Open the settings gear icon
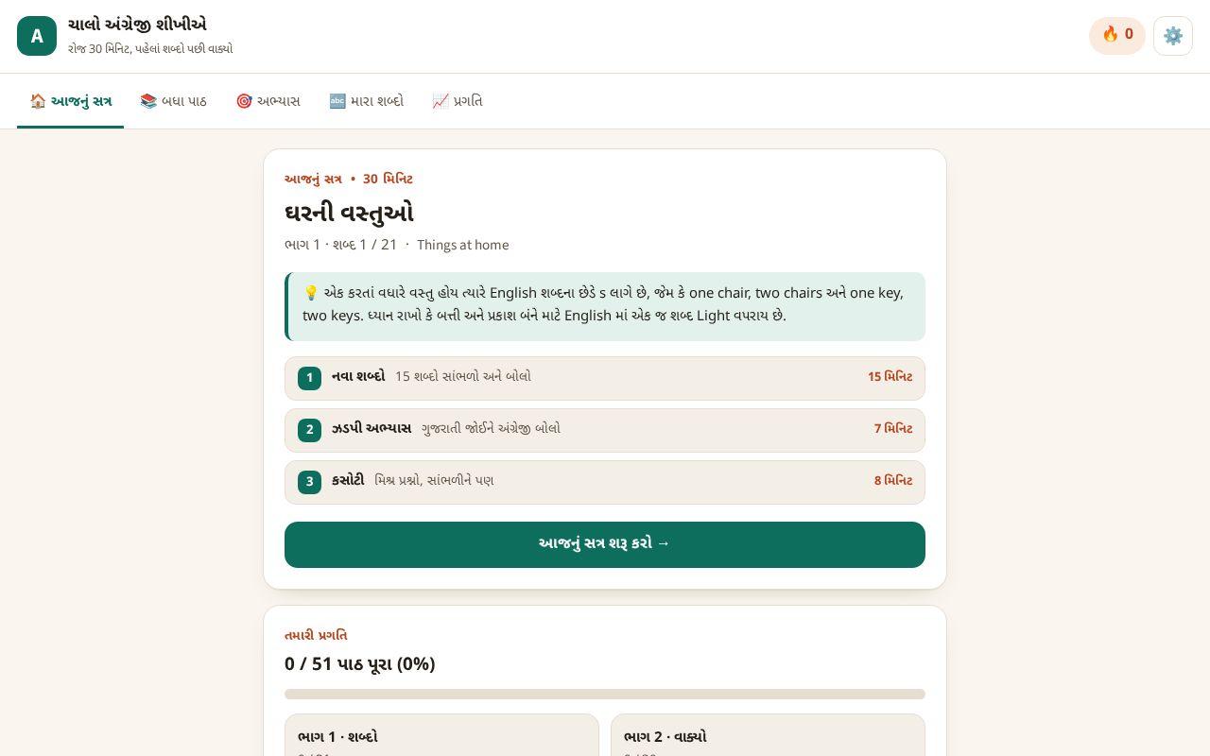The height and width of the screenshot is (756, 1210). pyautogui.click(x=1172, y=36)
